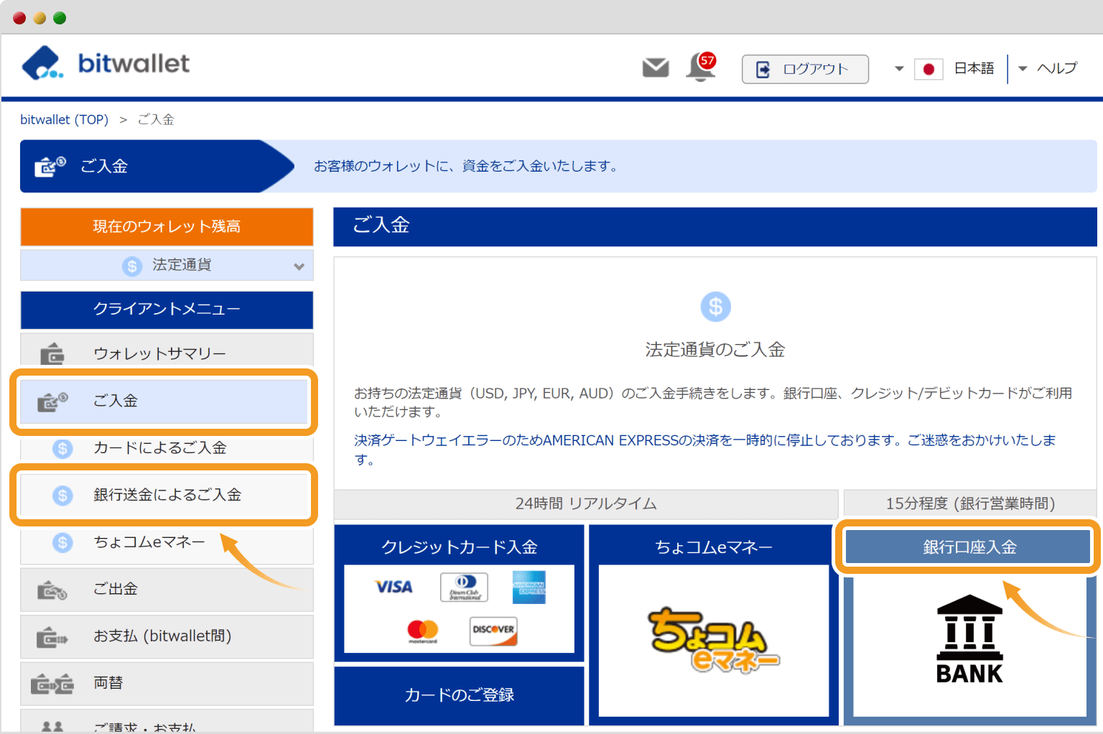Click the deposit icon beside sidebar ご入金

[52, 401]
